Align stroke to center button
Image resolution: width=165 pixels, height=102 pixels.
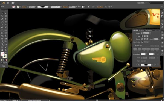coord(142,42)
